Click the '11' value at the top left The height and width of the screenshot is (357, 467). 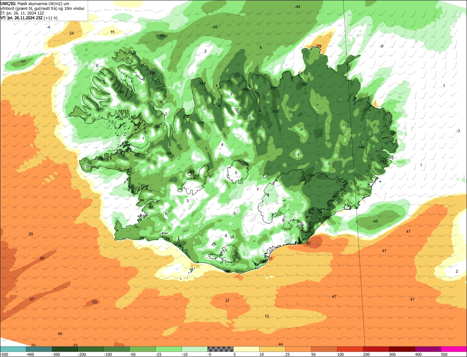(x=112, y=32)
